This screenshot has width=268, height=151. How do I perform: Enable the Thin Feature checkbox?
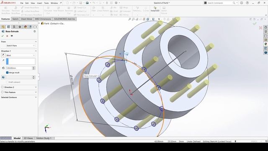[x=3, y=92]
